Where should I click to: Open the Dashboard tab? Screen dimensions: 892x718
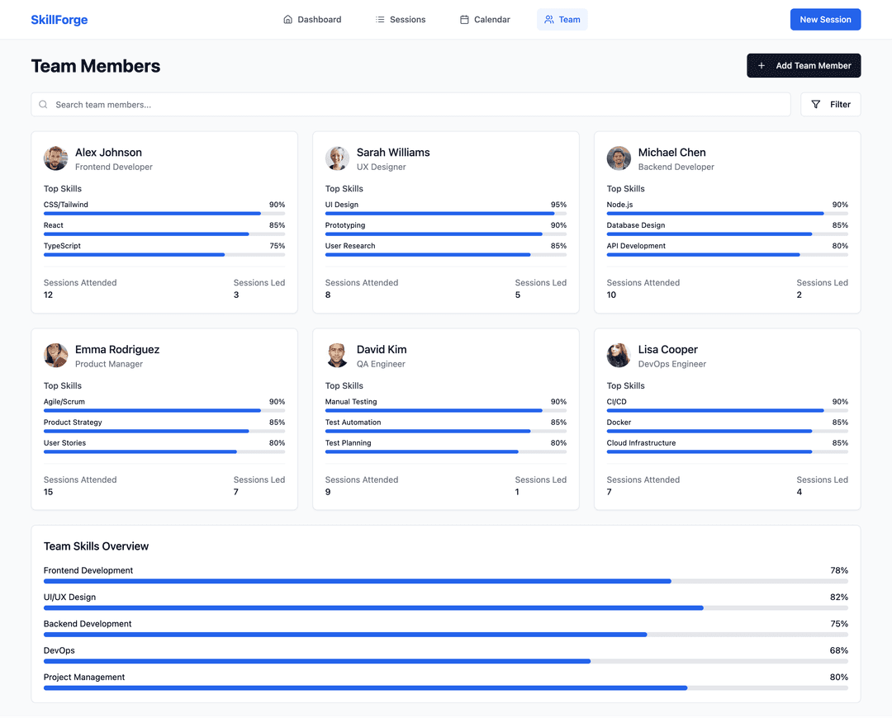click(x=311, y=20)
